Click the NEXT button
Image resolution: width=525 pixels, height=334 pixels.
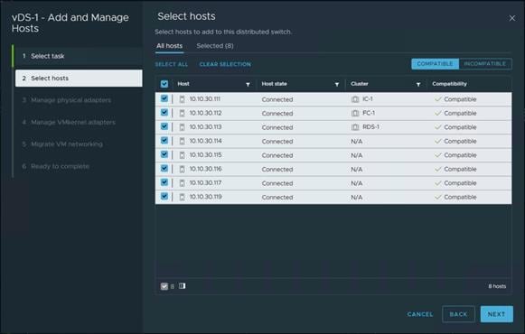point(497,314)
